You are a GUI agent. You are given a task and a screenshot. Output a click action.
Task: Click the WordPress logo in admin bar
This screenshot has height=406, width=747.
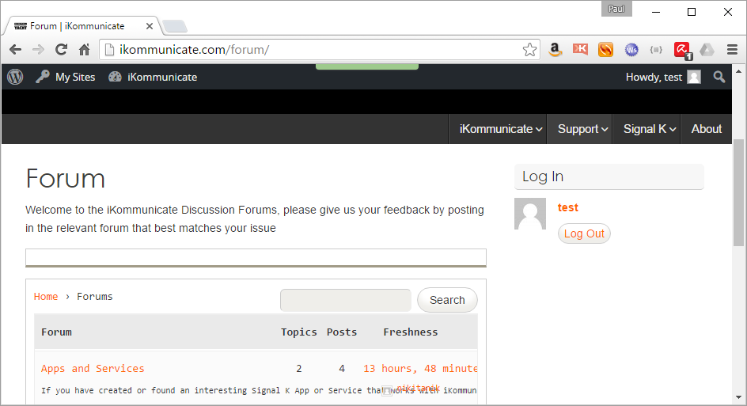click(x=15, y=77)
